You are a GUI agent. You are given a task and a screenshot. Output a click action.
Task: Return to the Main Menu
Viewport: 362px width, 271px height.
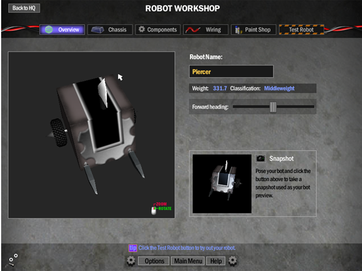pyautogui.click(x=188, y=261)
